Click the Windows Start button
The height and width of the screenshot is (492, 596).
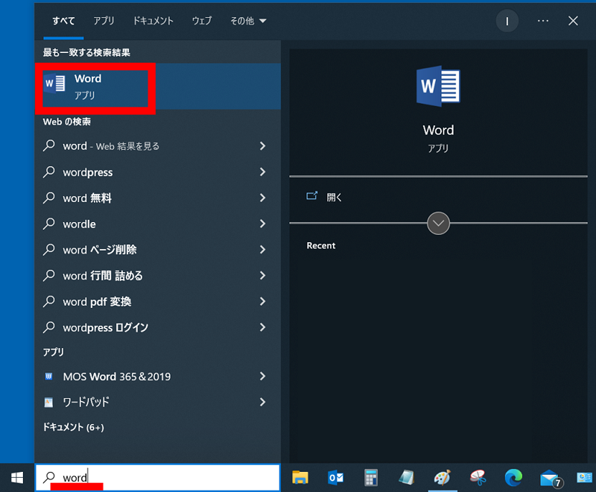point(17,478)
